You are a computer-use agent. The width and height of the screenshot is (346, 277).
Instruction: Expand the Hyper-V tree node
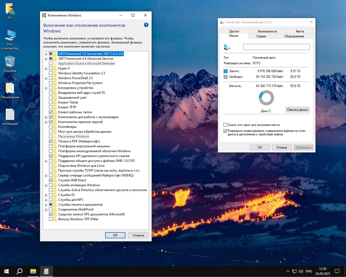click(x=46, y=69)
